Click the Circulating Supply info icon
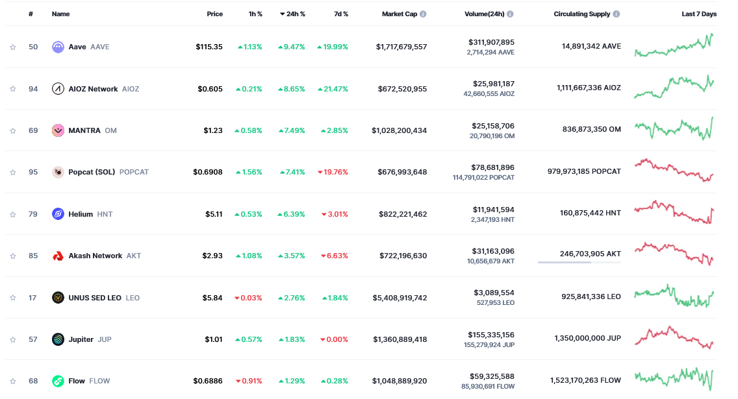The width and height of the screenshot is (738, 399). click(617, 14)
